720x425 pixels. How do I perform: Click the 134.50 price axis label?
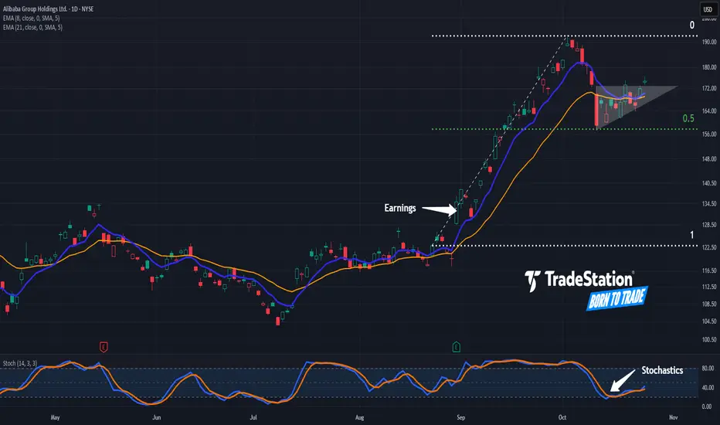pyautogui.click(x=709, y=203)
